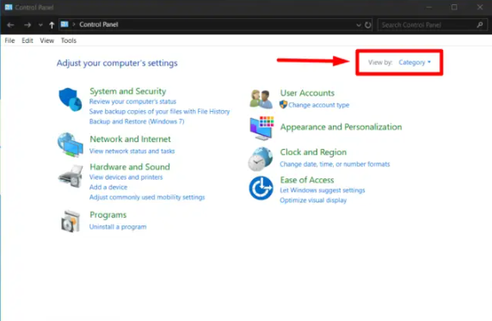Click the title bar Control Panel icon
492x321 pixels.
pyautogui.click(x=9, y=7)
